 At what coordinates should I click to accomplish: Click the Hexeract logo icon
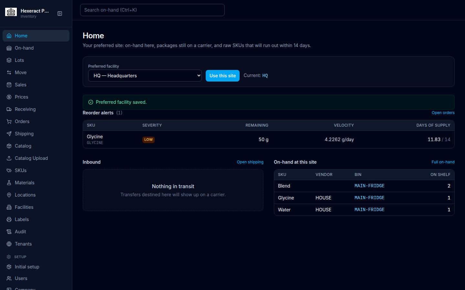coord(11,12)
